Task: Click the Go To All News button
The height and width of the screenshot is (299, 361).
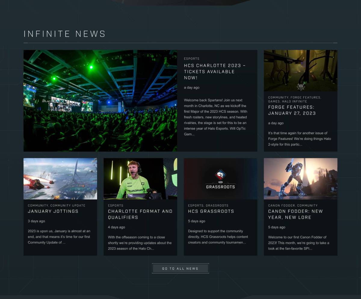Action: [x=180, y=269]
